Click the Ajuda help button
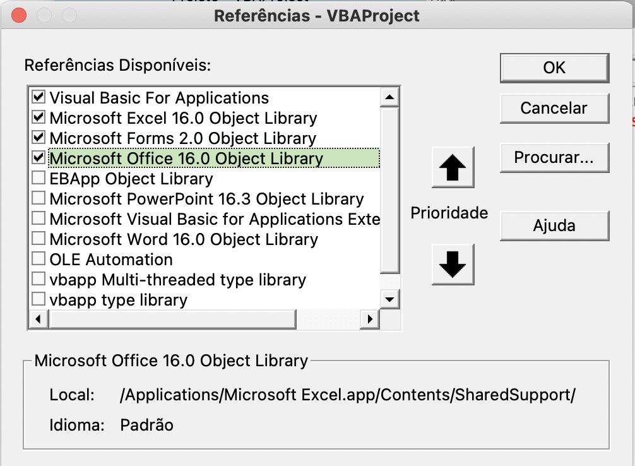Image resolution: width=635 pixels, height=466 pixels. pyautogui.click(x=554, y=225)
